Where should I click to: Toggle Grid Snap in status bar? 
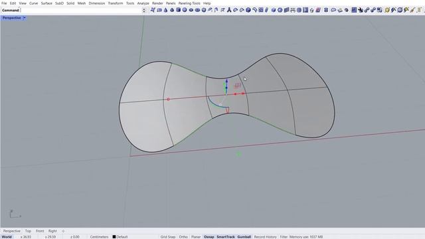[168, 237]
